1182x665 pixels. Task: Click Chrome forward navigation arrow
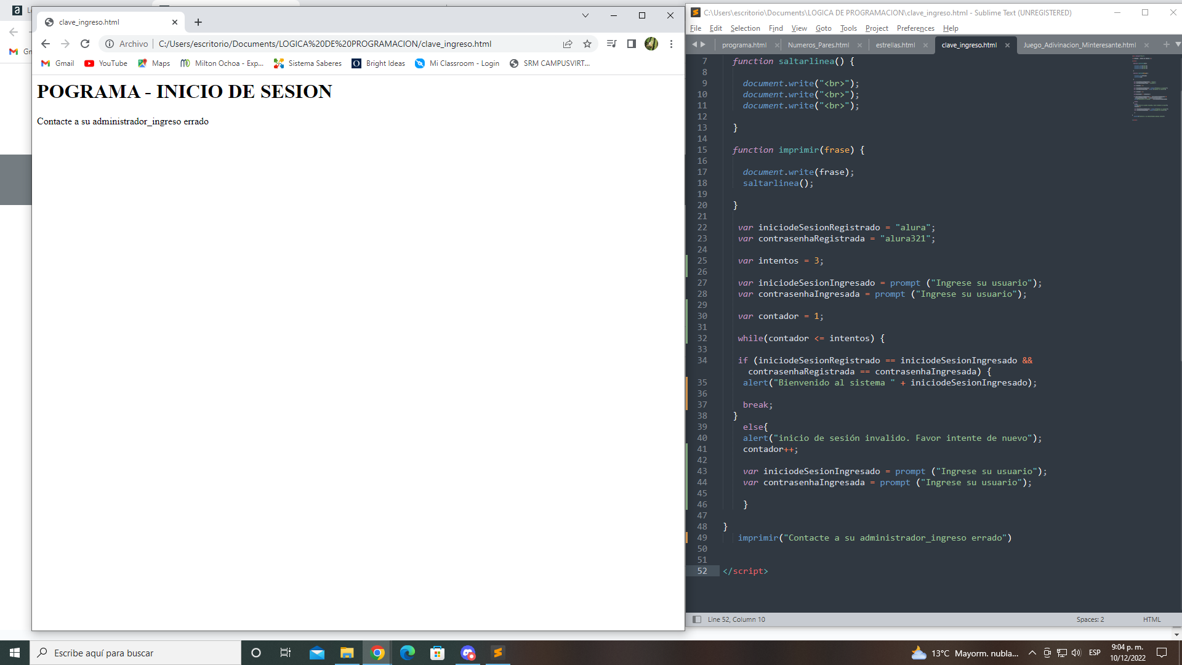[65, 44]
